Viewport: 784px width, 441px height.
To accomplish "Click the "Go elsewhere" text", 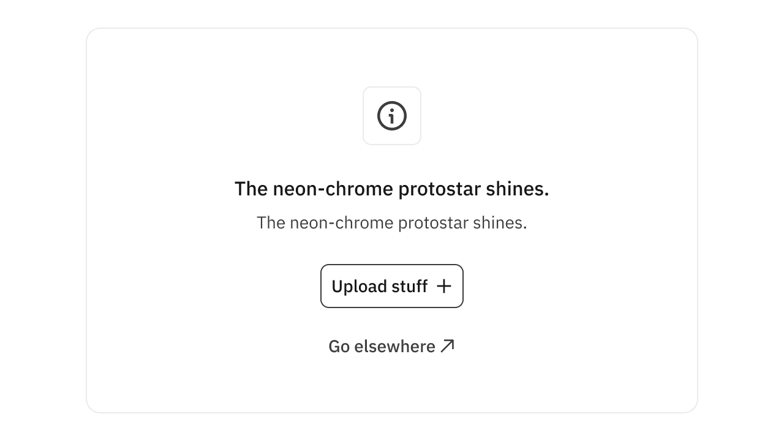I will 382,347.
